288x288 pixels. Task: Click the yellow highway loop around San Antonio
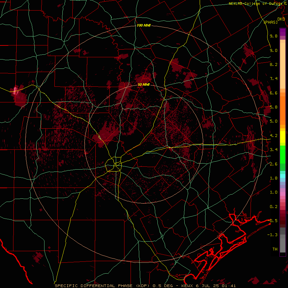tap(114, 164)
